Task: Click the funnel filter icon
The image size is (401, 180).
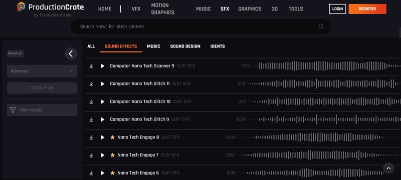Action: 13,110
